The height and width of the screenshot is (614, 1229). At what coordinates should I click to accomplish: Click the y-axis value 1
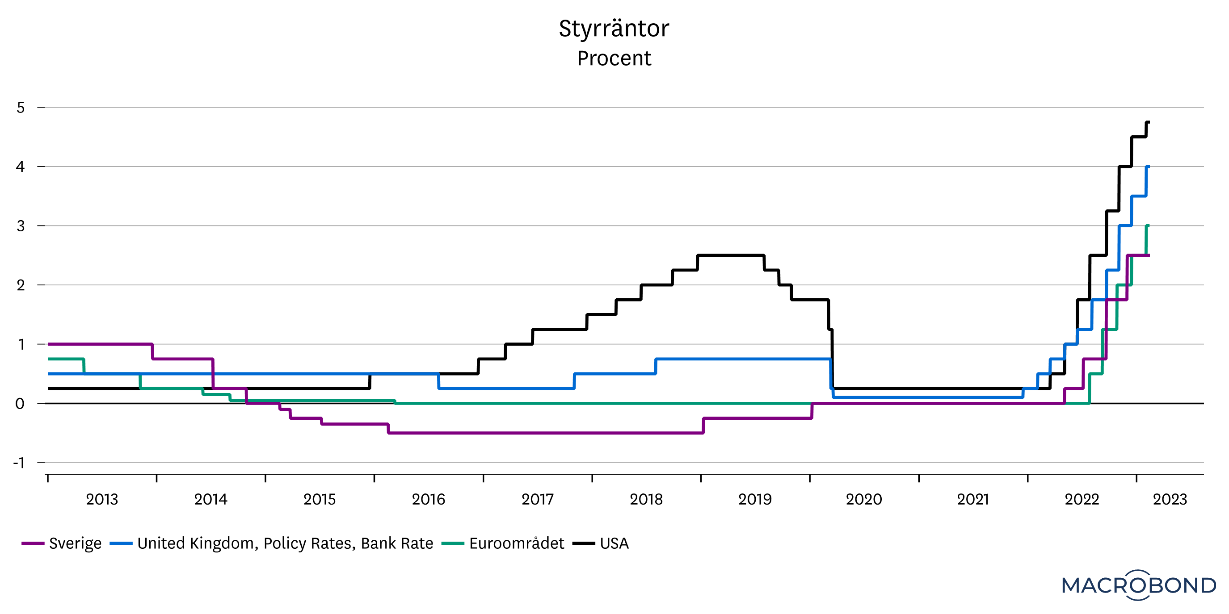pyautogui.click(x=21, y=345)
